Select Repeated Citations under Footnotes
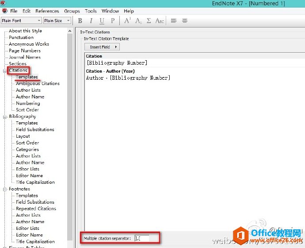The image size is (305, 248). (x=36, y=209)
